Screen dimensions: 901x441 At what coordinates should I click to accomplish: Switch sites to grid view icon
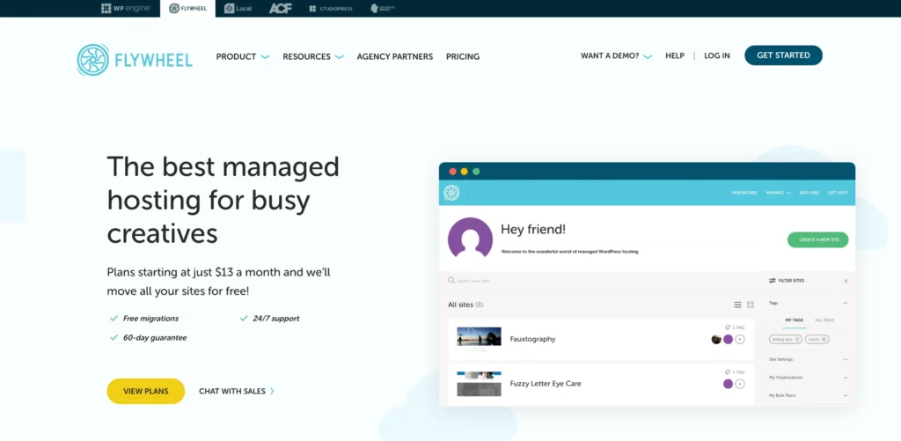click(x=751, y=305)
